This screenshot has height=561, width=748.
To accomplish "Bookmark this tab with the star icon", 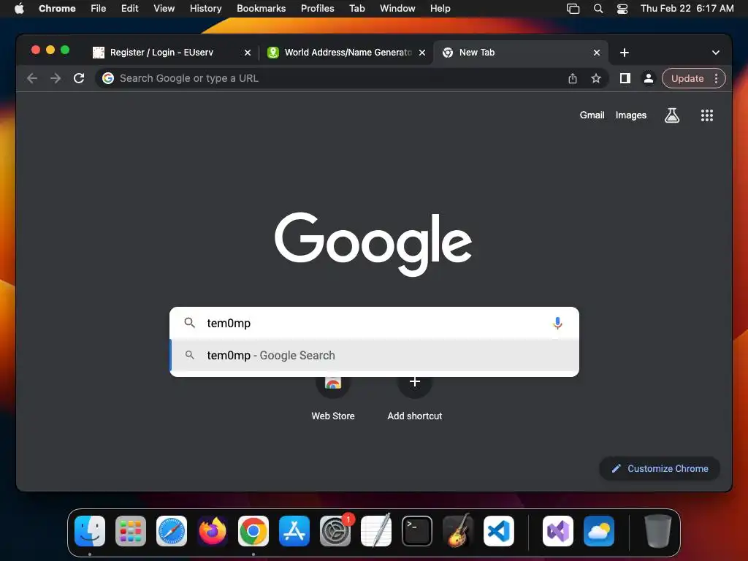I will coord(596,78).
